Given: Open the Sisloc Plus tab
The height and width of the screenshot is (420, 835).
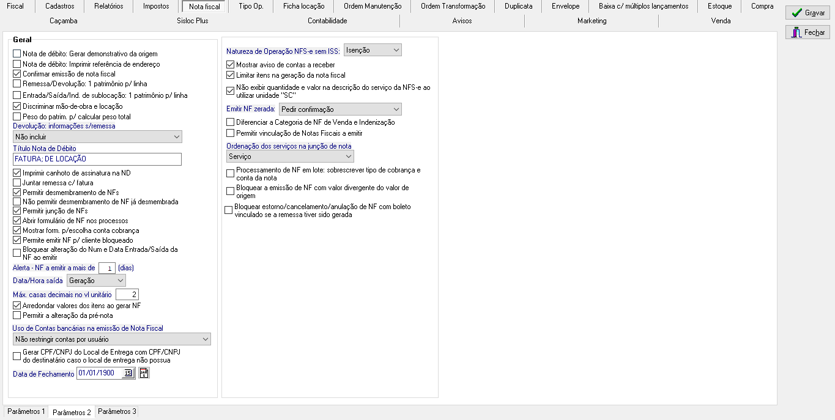Looking at the screenshot, I should coord(191,21).
